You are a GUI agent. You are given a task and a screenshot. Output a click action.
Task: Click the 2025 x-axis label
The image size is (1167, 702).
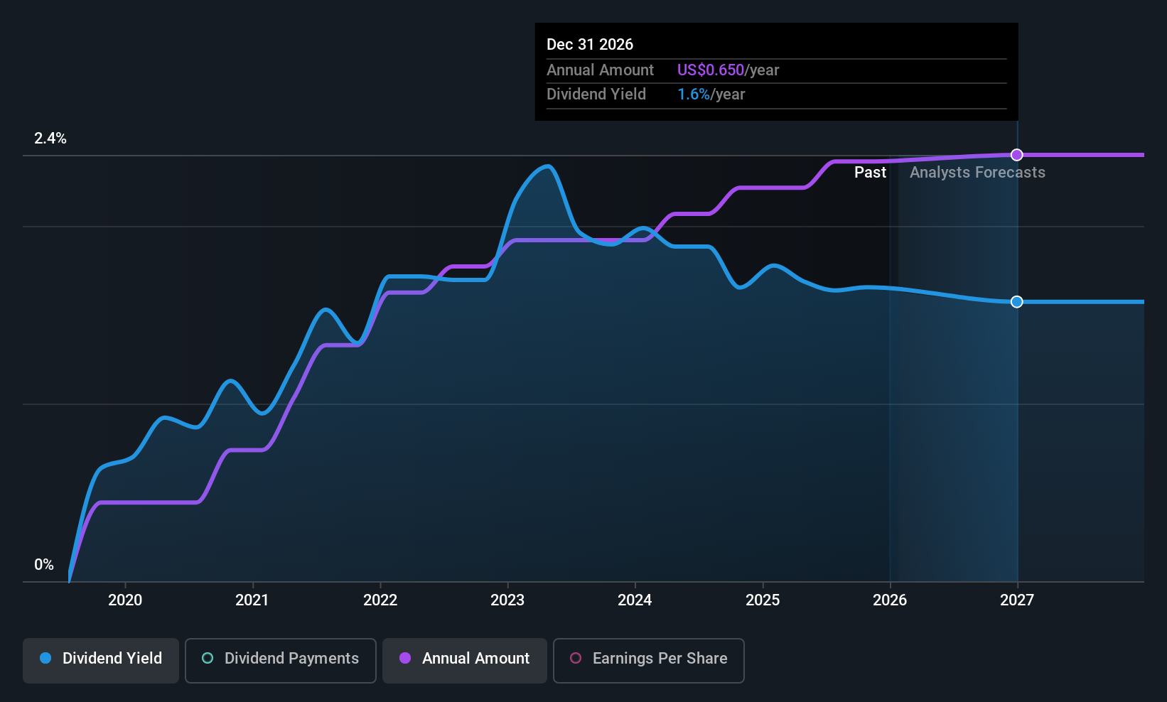pyautogui.click(x=763, y=600)
